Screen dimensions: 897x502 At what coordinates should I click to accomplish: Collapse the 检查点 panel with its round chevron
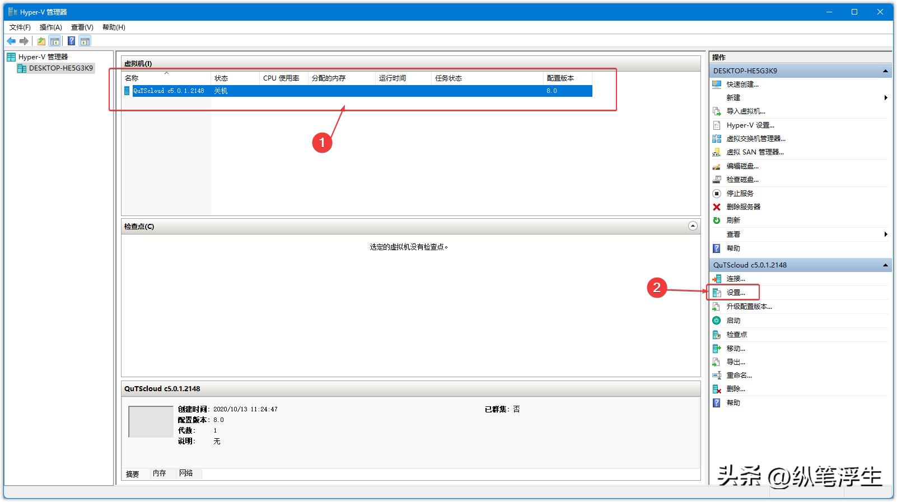pyautogui.click(x=693, y=226)
